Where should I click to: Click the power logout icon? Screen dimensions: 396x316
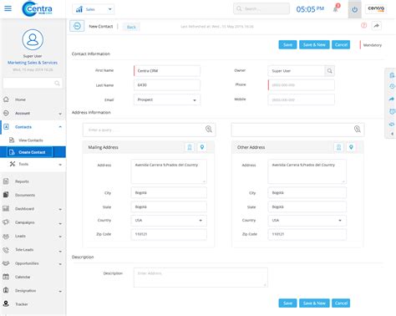(354, 9)
